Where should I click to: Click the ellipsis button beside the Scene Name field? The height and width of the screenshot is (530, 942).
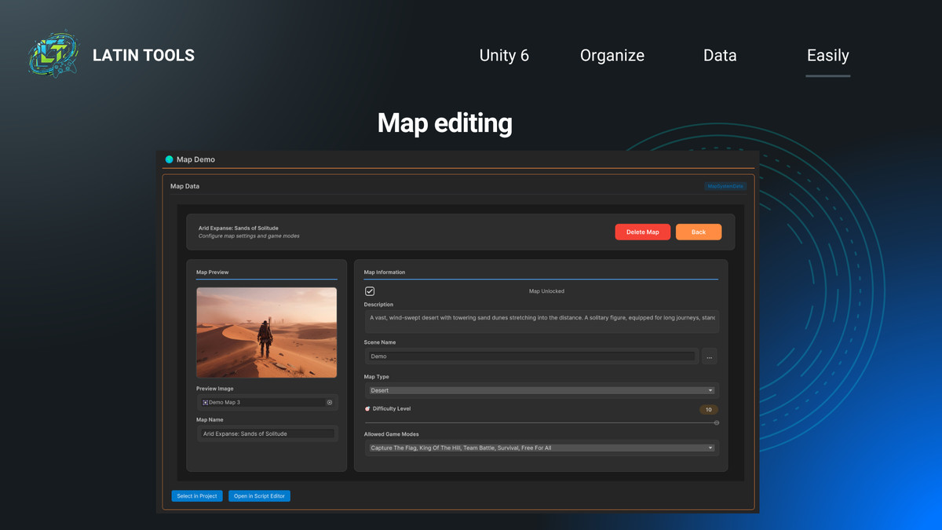pyautogui.click(x=710, y=356)
